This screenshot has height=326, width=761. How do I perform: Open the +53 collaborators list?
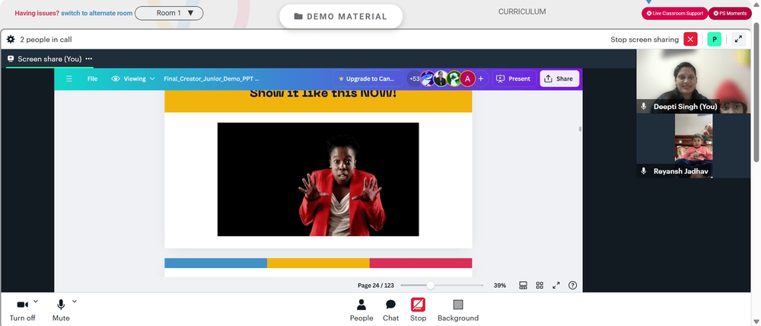click(x=414, y=78)
